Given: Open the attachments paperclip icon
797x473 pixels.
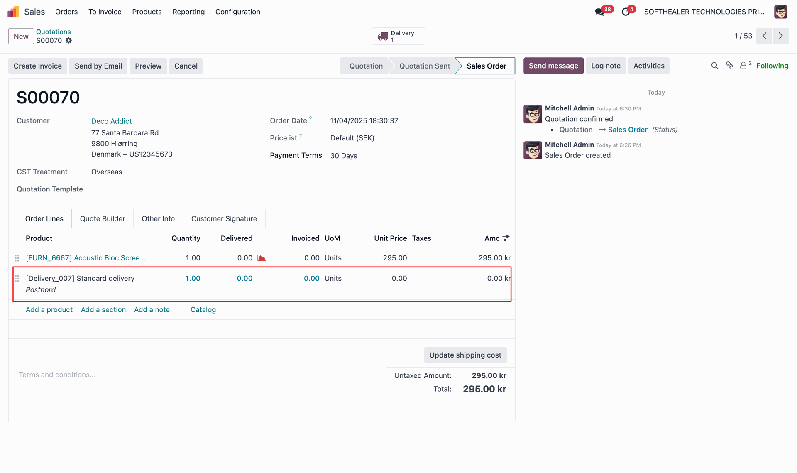Looking at the screenshot, I should tap(730, 66).
